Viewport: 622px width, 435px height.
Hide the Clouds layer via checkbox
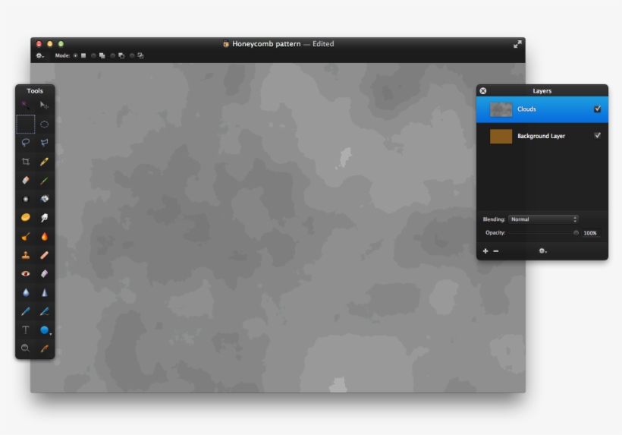tap(598, 109)
